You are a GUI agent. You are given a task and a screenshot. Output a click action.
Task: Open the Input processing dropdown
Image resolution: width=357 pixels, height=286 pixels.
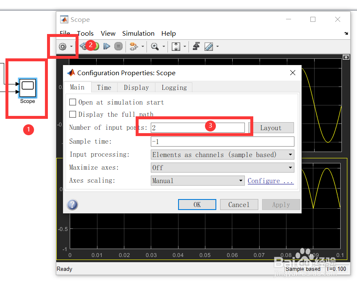pyautogui.click(x=223, y=155)
